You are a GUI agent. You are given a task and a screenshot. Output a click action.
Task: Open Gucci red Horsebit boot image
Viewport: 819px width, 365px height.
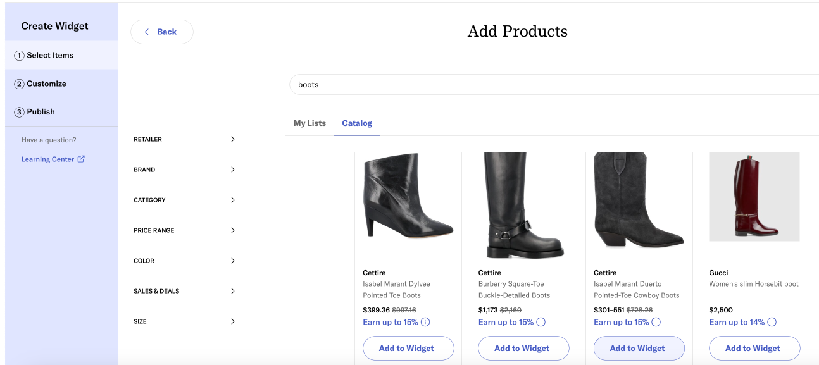(754, 197)
